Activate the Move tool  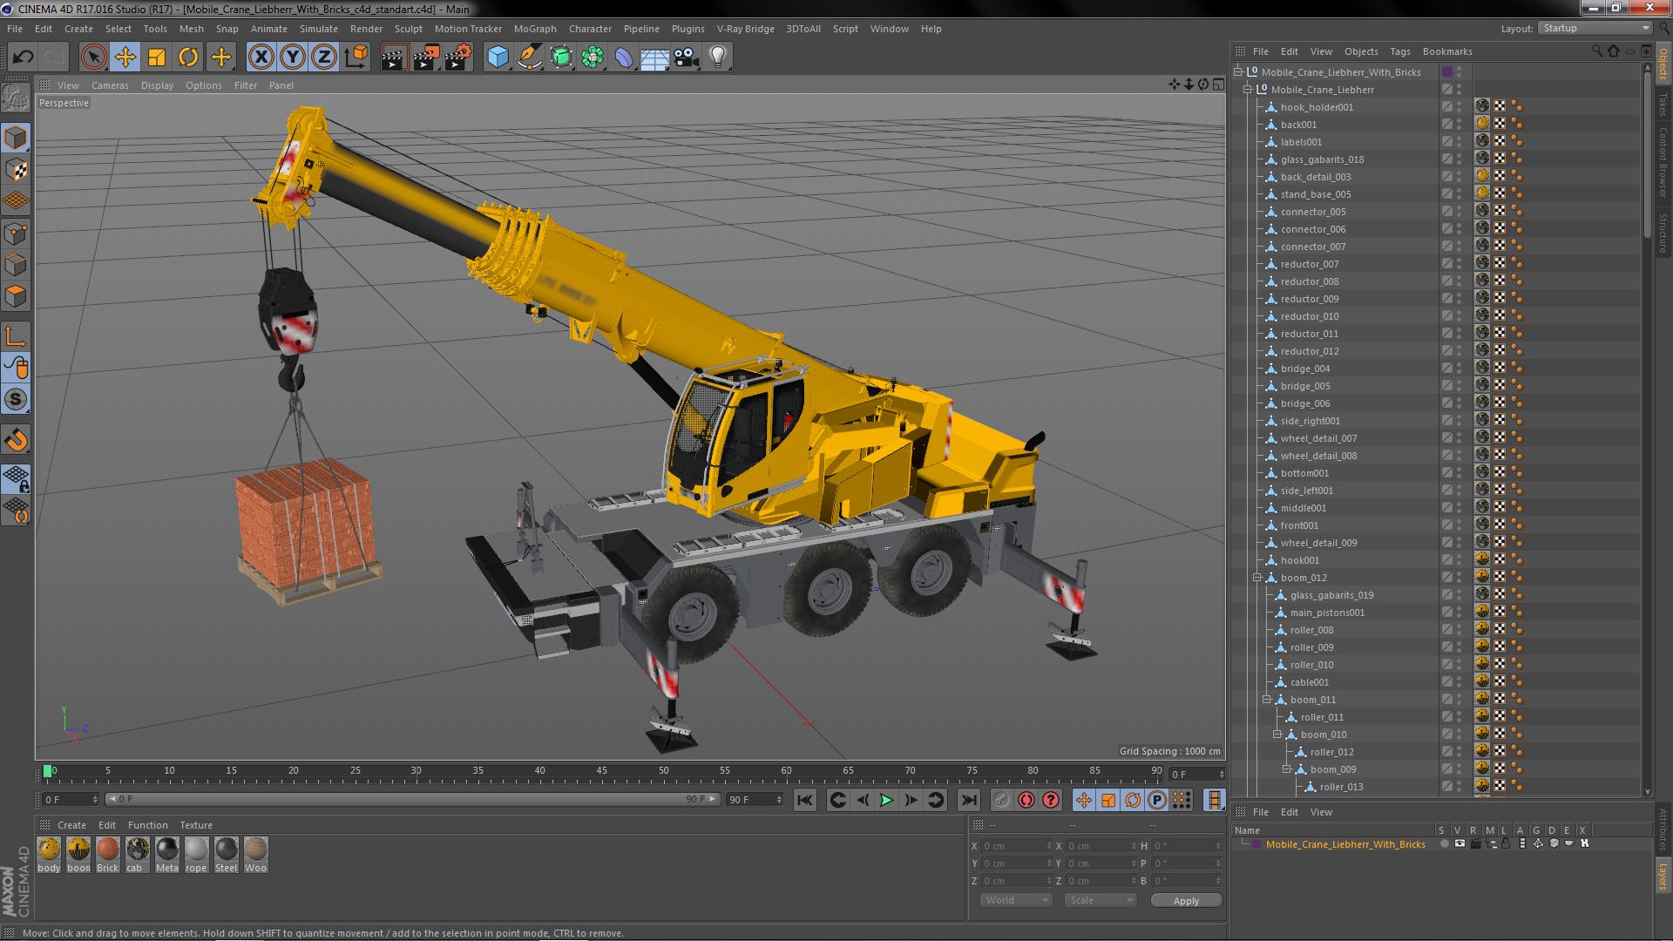(125, 58)
